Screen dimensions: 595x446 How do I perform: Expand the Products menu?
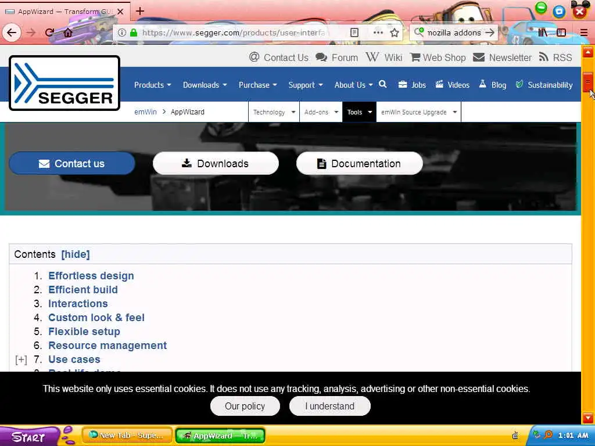pyautogui.click(x=153, y=85)
